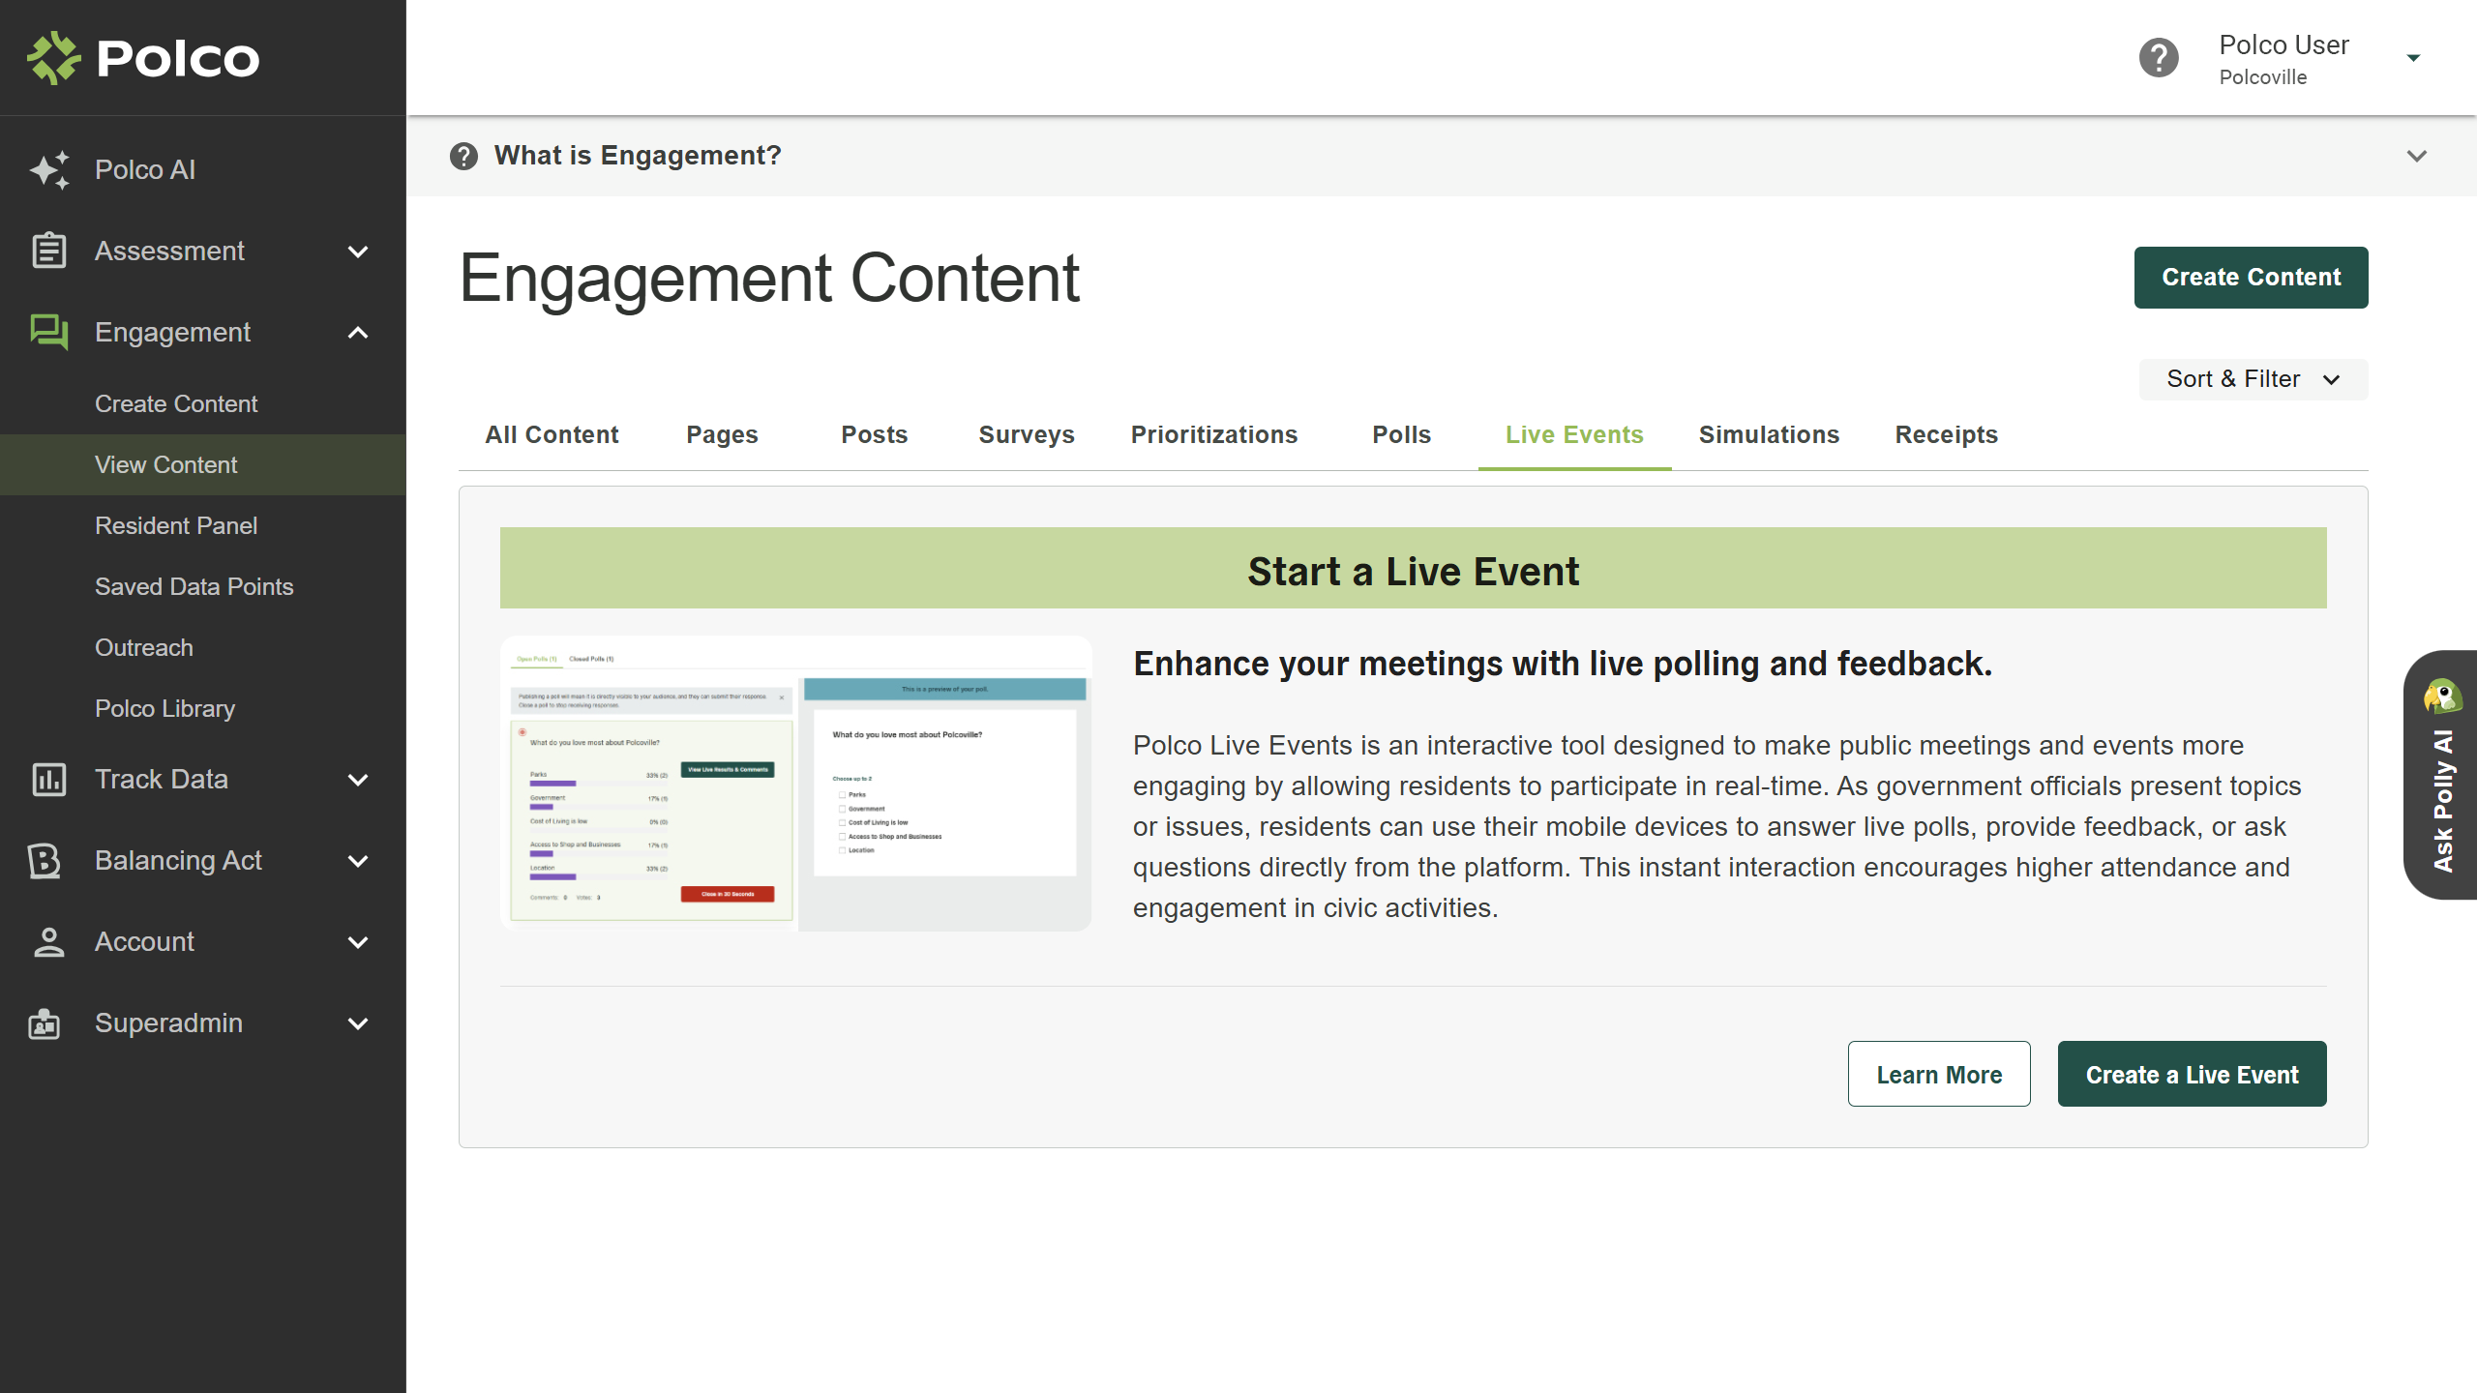Screen dimensions: 2477x1393
Task: Switch to the Simulations tab
Action: pos(1769,435)
